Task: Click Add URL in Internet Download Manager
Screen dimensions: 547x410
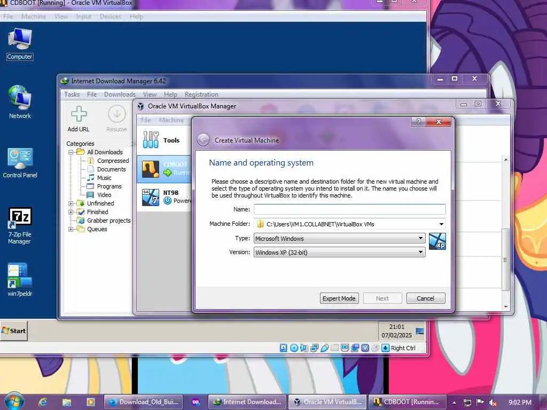Action: coord(79,119)
